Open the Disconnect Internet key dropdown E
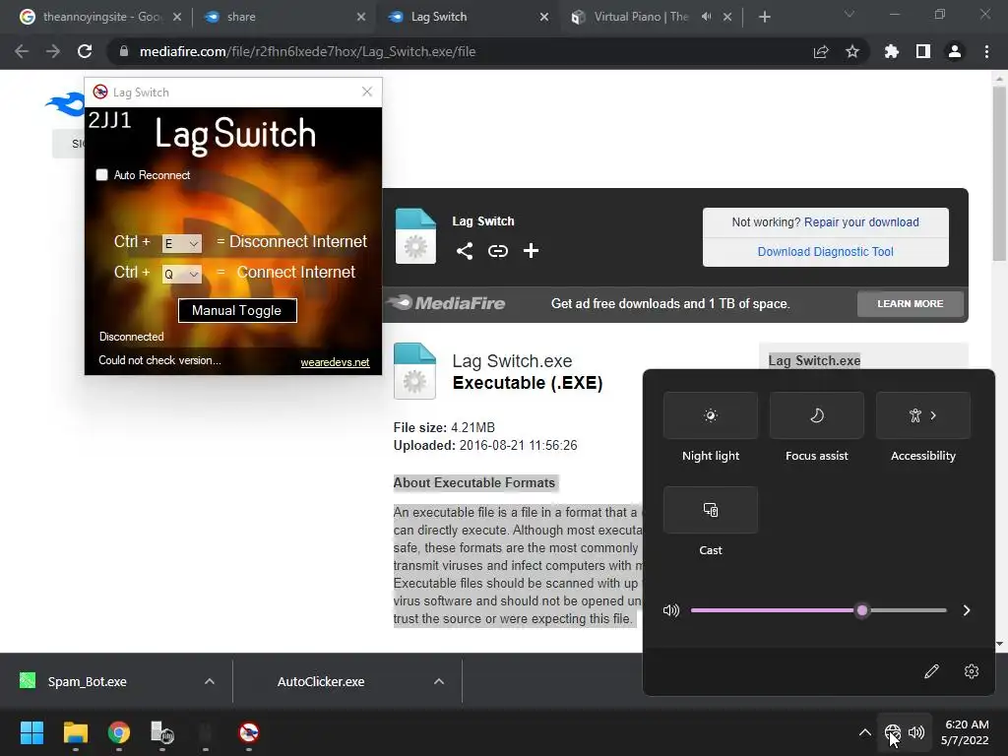The image size is (1008, 756). [x=182, y=243]
